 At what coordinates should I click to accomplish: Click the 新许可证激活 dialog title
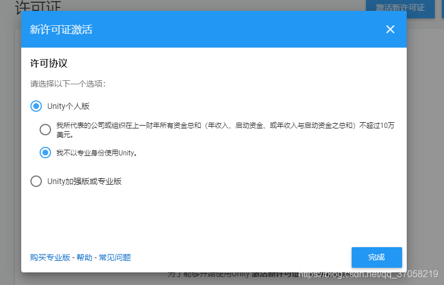[61, 29]
